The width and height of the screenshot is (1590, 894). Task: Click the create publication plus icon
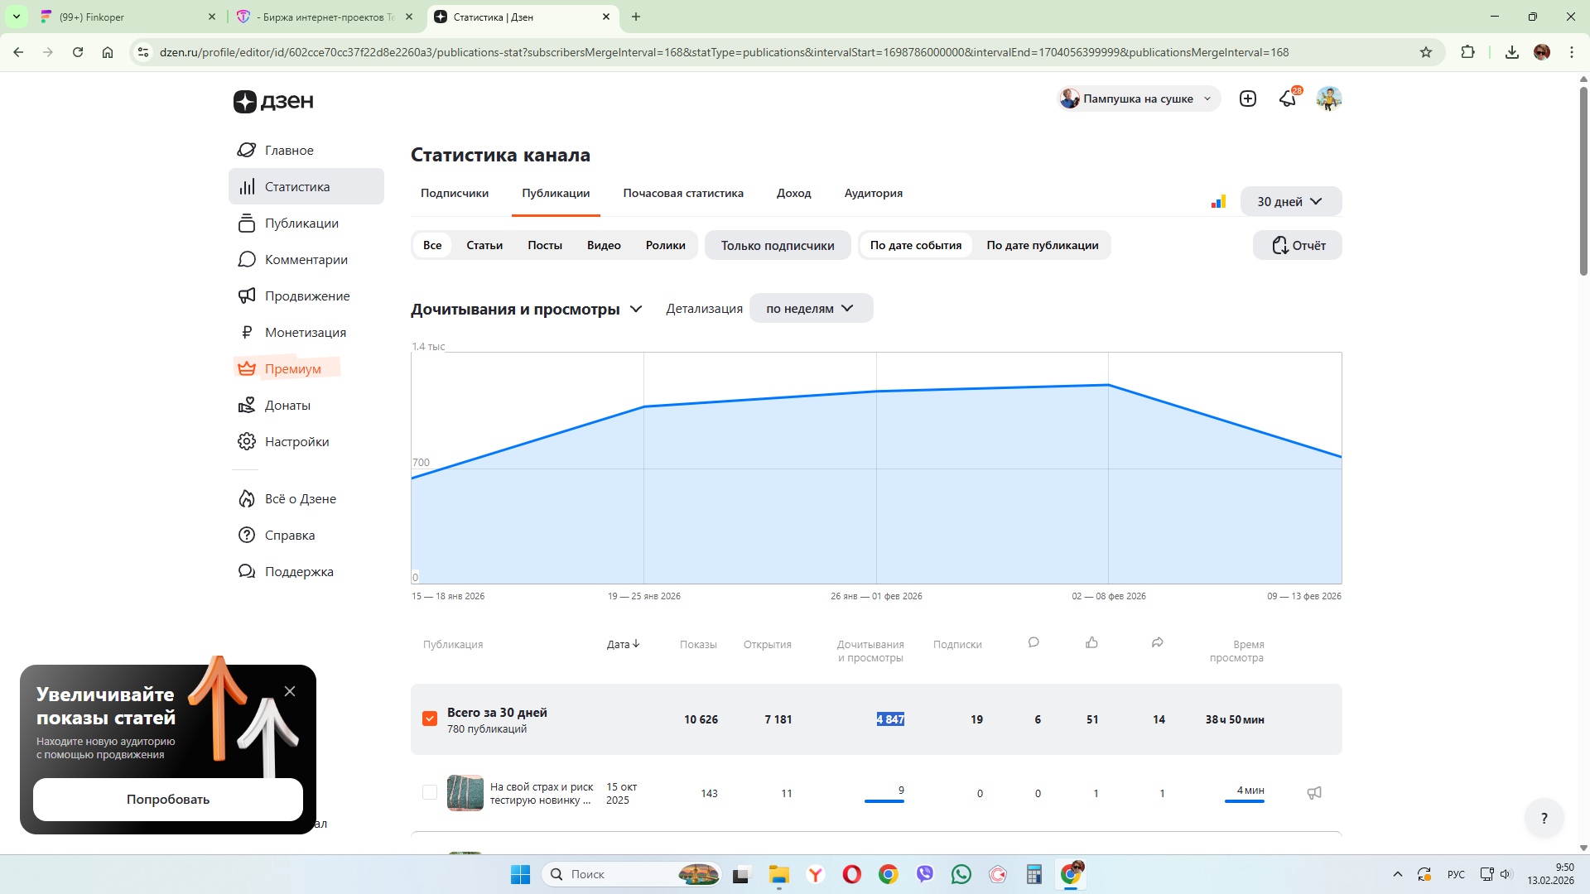[1247, 99]
